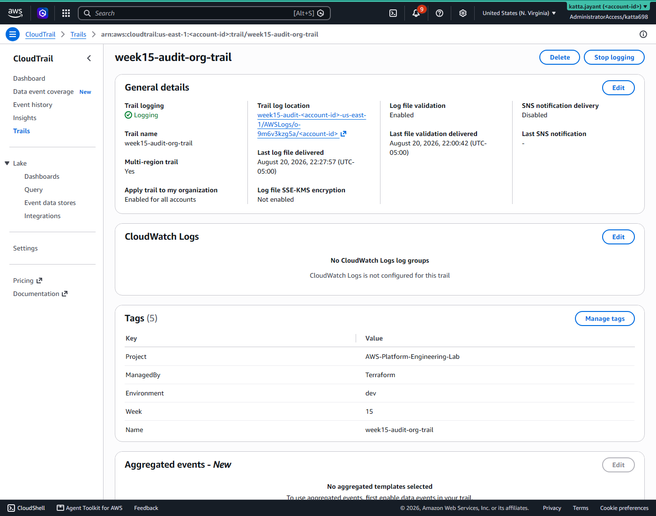Open CloudShell from the top bar
The width and height of the screenshot is (656, 516).
click(x=393, y=13)
